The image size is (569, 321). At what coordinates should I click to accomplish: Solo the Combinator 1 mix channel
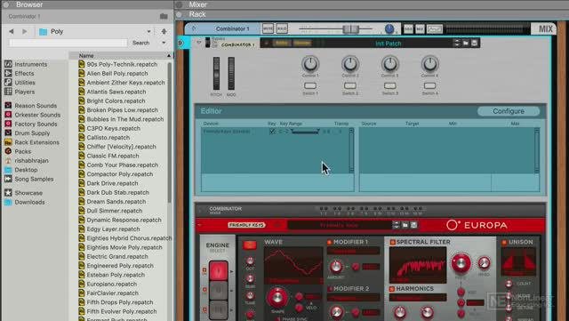(x=282, y=28)
